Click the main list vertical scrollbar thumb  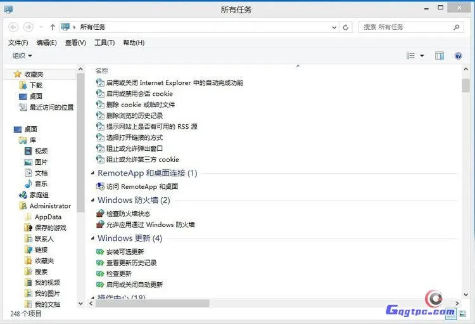point(465,85)
